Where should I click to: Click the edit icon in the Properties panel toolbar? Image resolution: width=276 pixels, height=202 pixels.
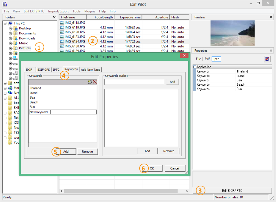pyautogui.click(x=267, y=59)
